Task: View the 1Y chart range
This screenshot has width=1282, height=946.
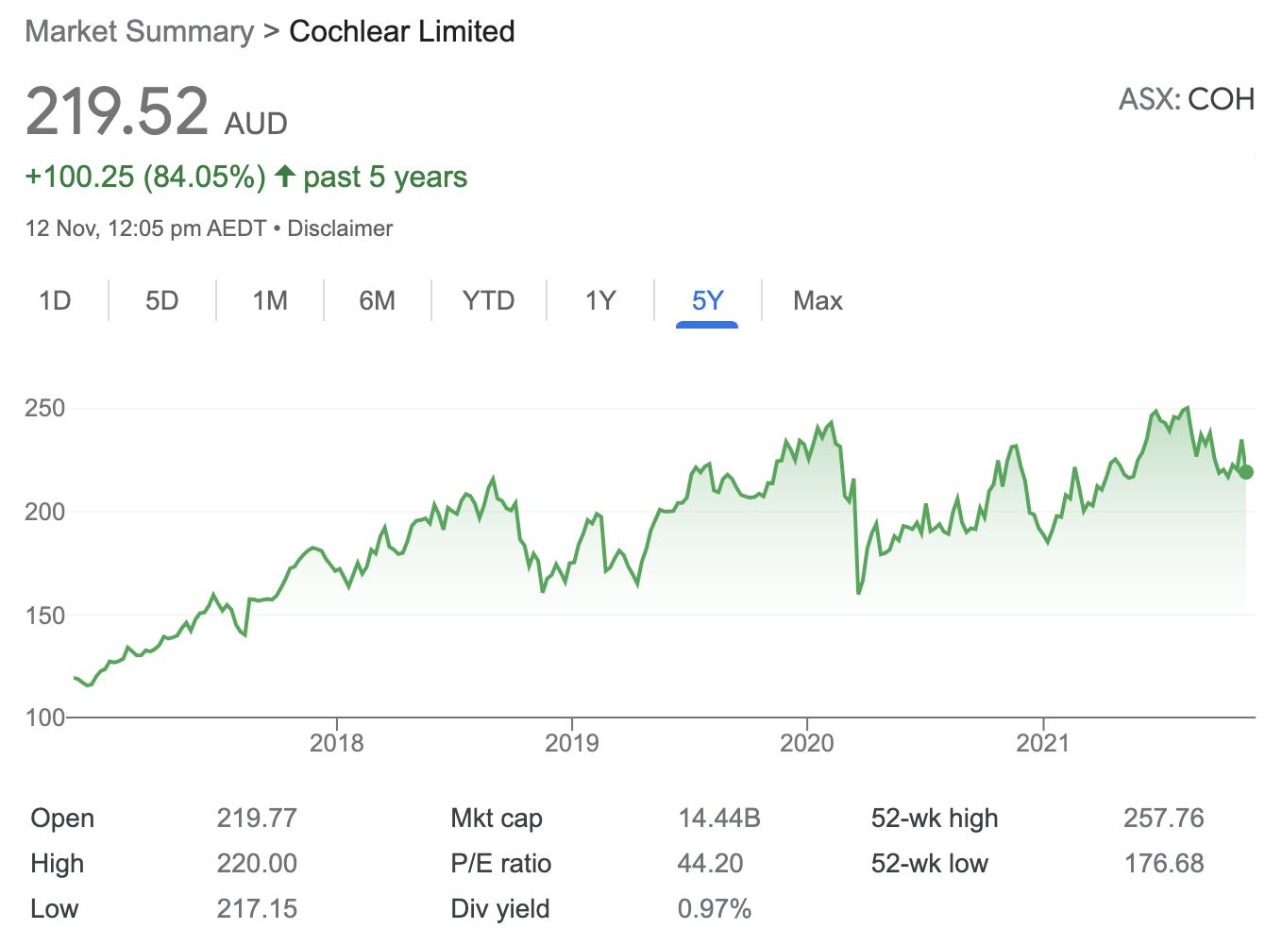Action: tap(599, 301)
